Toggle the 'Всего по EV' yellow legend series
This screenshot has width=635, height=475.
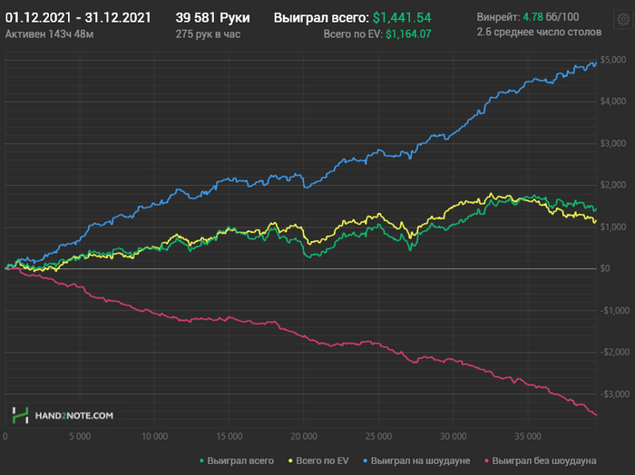point(318,460)
